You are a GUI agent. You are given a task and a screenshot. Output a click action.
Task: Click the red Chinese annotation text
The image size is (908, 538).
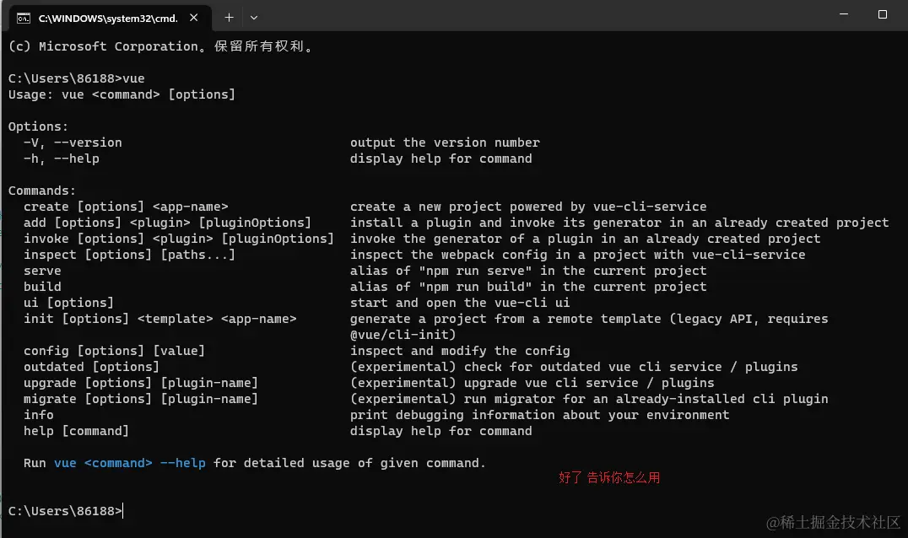click(x=609, y=478)
